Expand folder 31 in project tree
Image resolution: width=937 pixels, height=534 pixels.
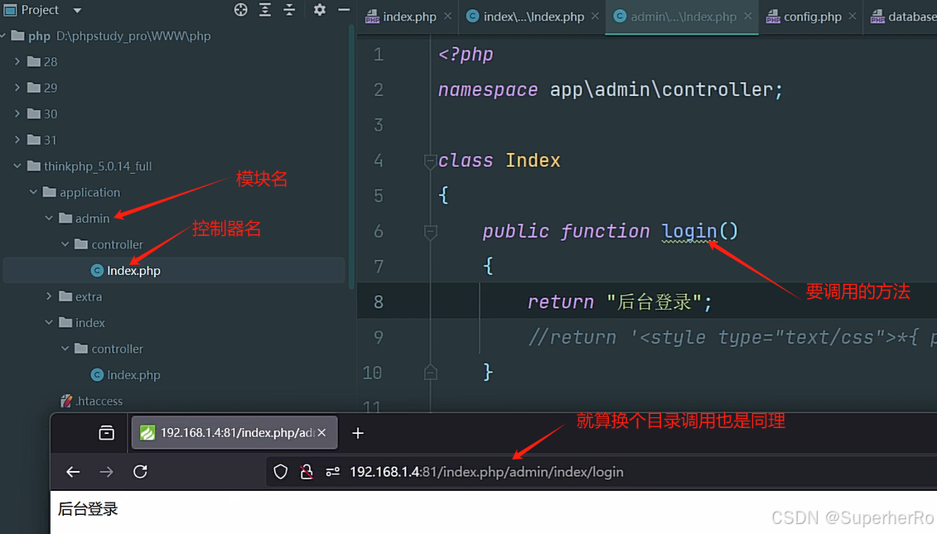click(17, 140)
